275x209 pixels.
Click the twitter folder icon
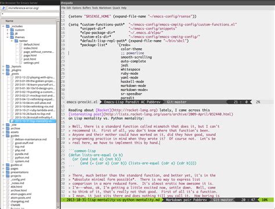(x=16, y=41)
